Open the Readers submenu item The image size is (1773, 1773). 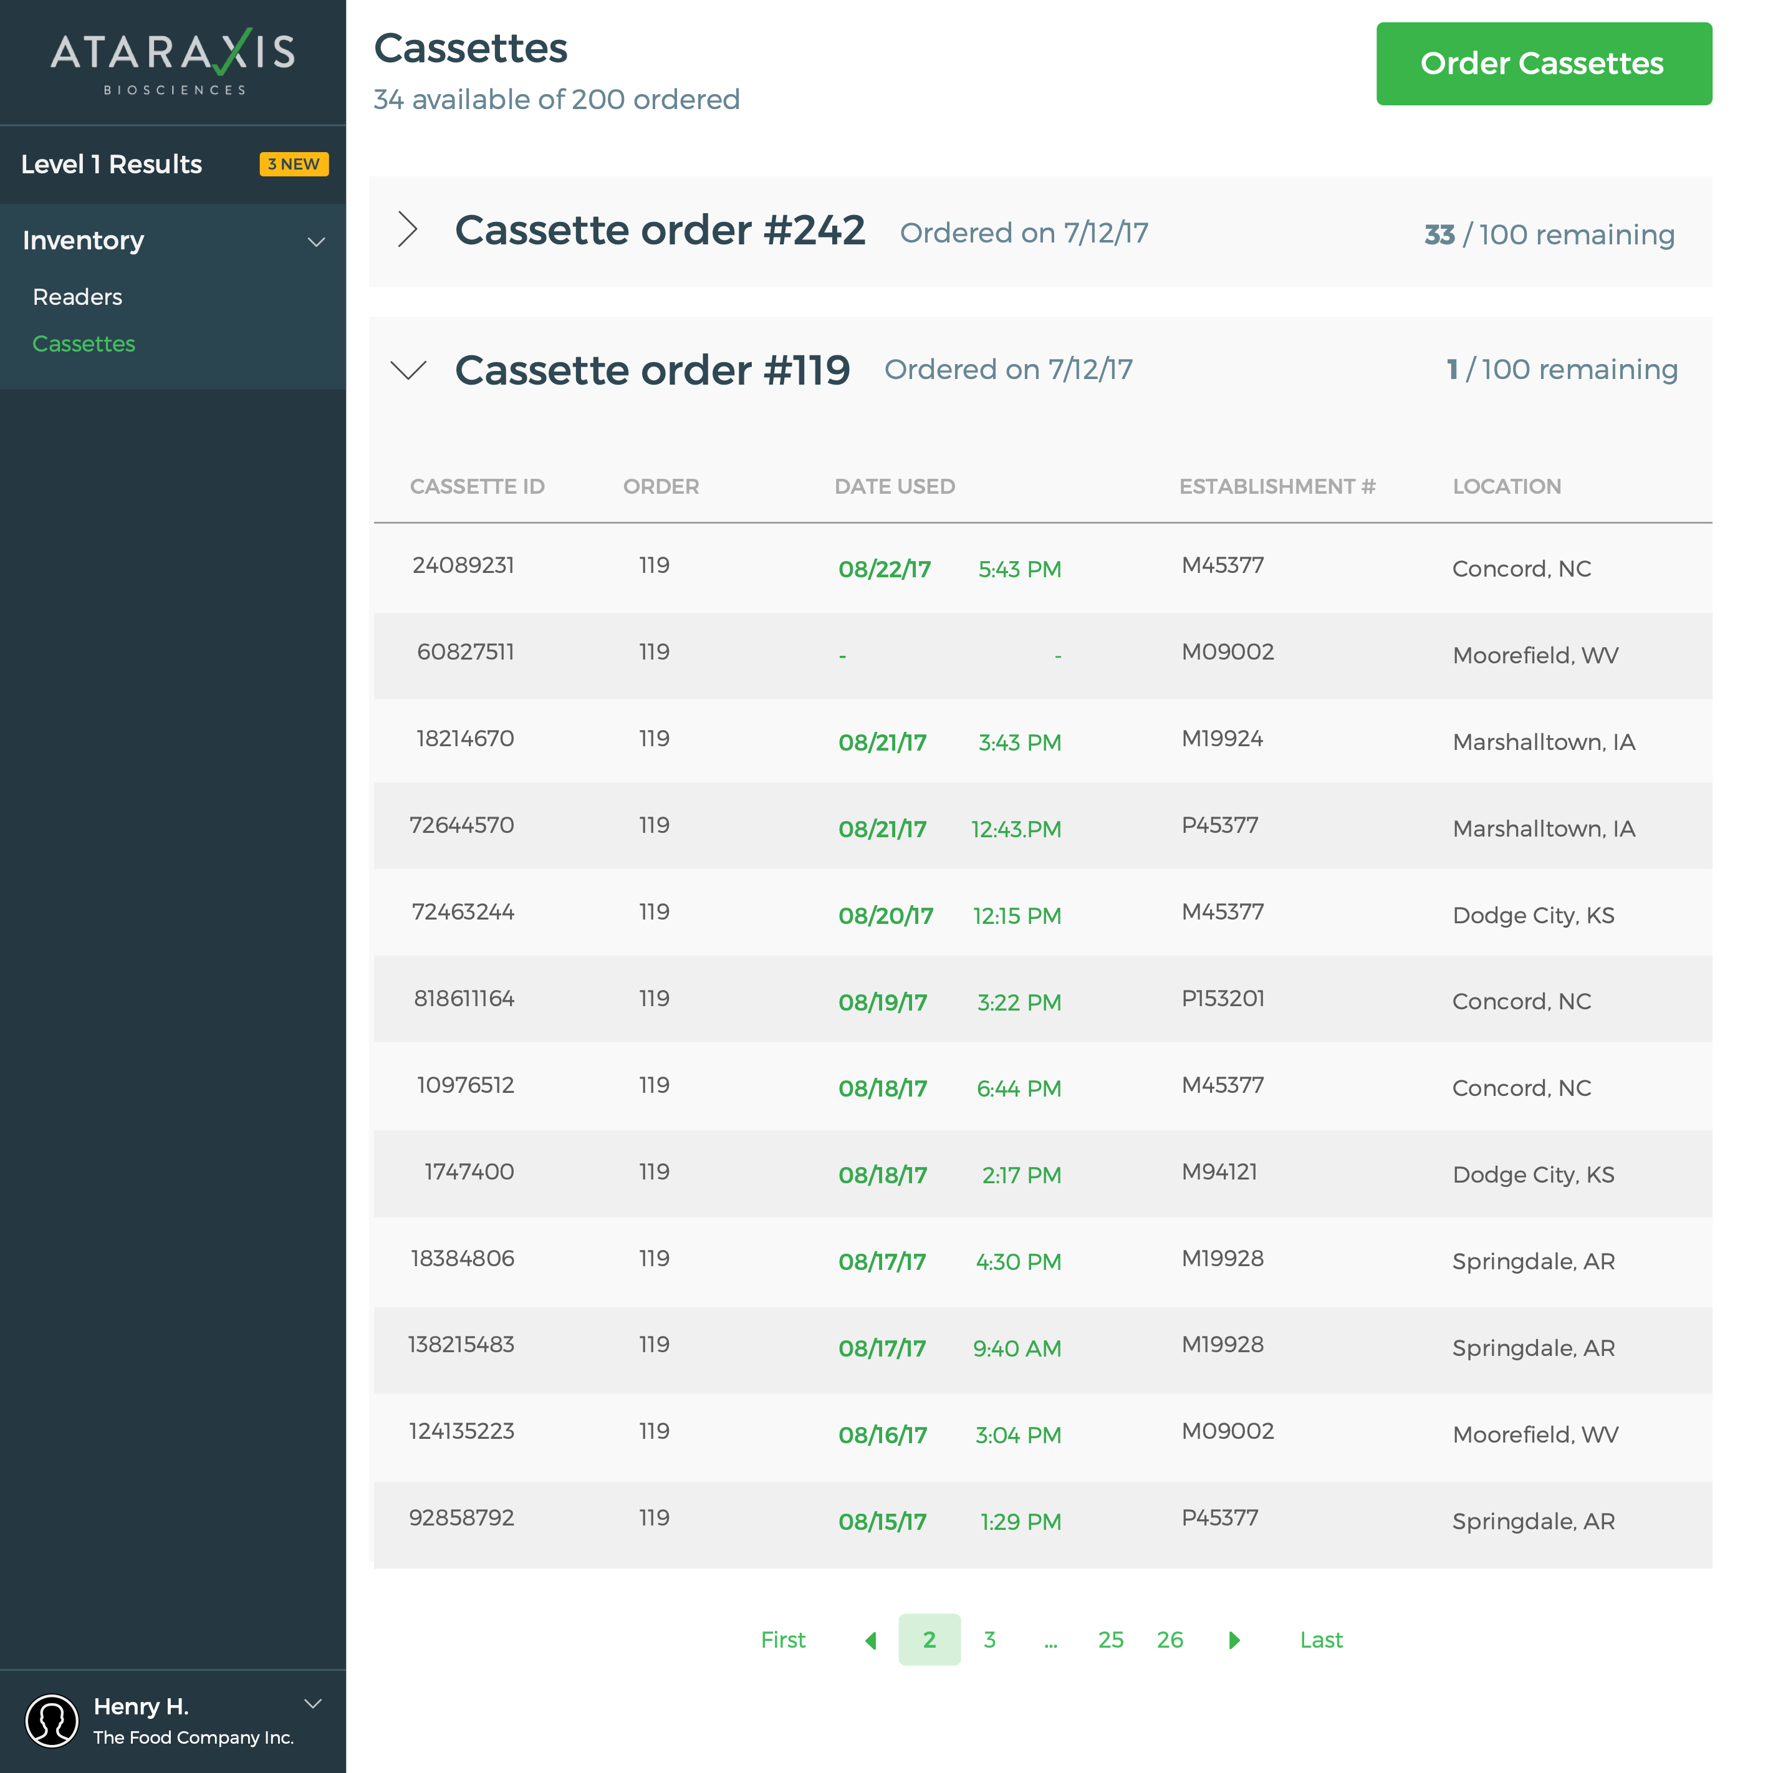(x=77, y=296)
